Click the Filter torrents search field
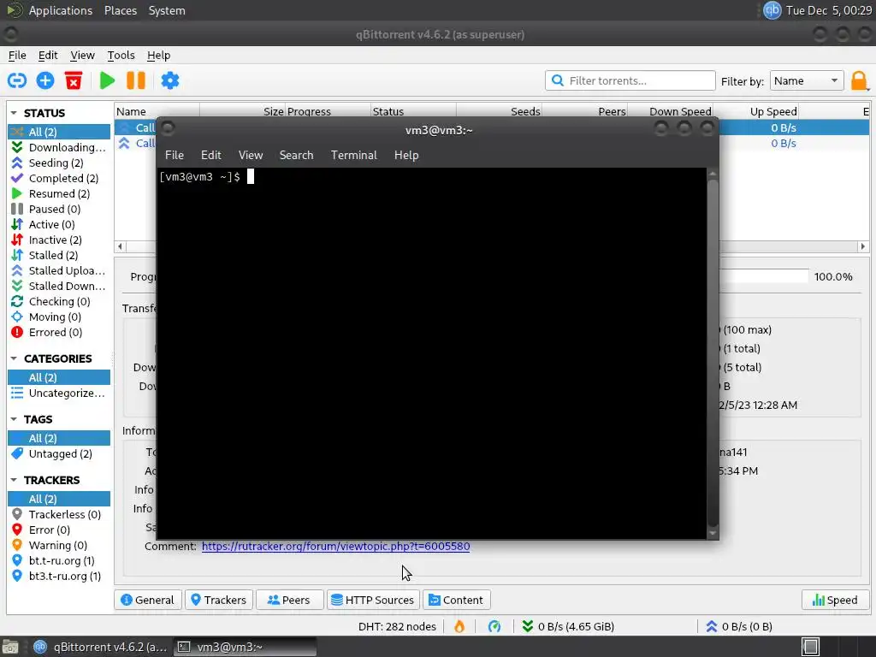Image resolution: width=876 pixels, height=657 pixels. click(630, 81)
